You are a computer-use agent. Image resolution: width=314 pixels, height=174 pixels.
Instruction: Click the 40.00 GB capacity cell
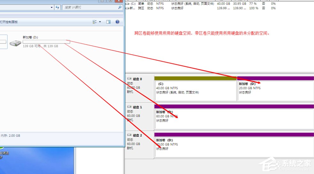click(224, 4)
